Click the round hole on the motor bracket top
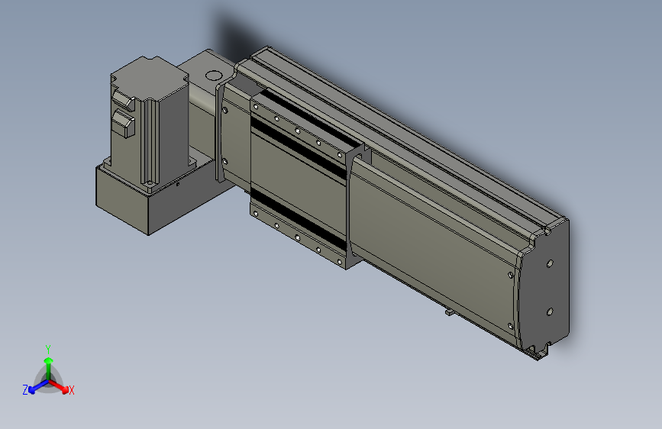The width and height of the screenshot is (662, 429). click(214, 76)
